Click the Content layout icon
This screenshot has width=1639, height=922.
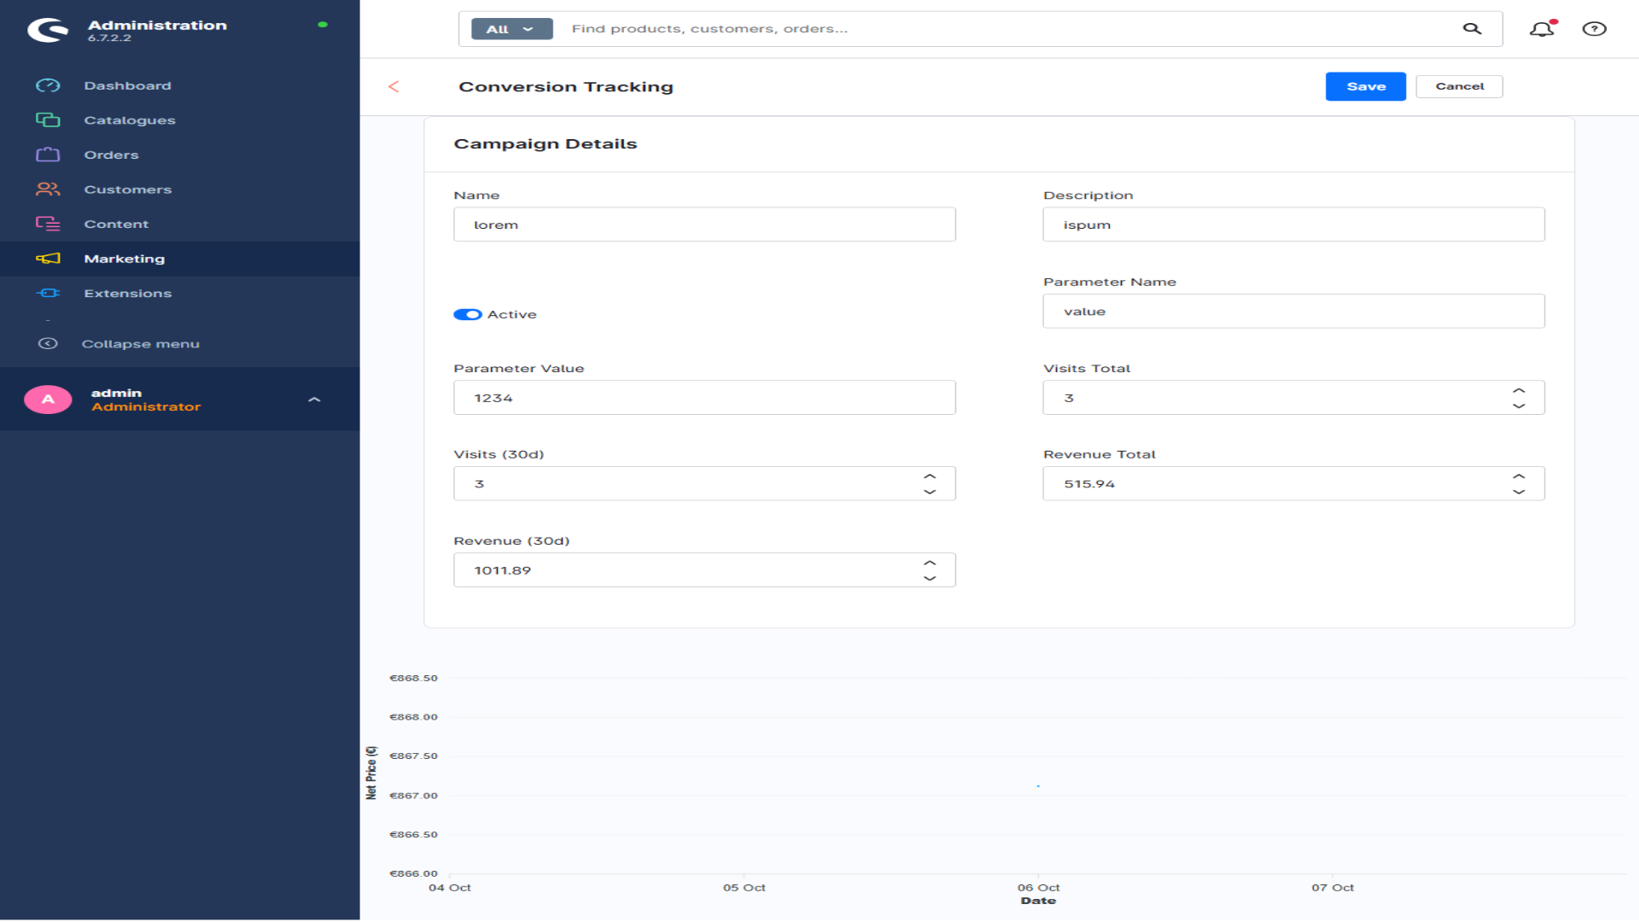[48, 224]
